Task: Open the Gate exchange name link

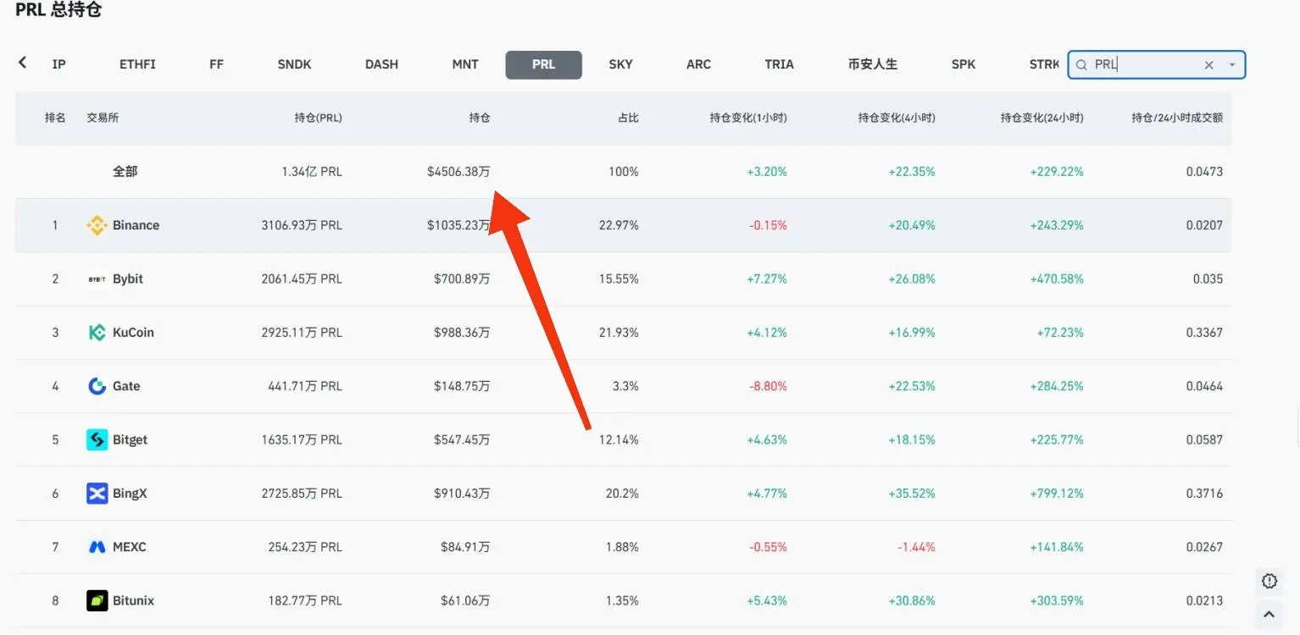Action: [126, 386]
